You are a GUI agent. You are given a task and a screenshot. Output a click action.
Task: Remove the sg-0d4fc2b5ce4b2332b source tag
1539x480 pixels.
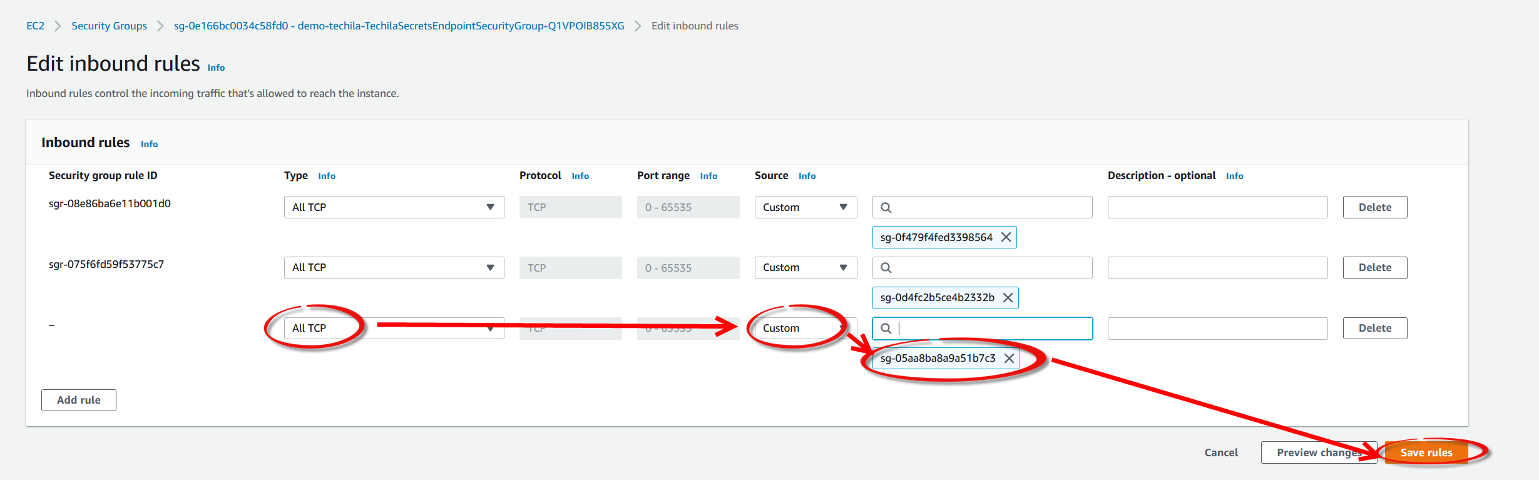[1008, 298]
